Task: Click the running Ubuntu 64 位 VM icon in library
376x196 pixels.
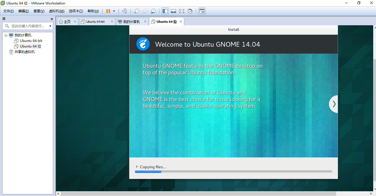Action: 16,46
